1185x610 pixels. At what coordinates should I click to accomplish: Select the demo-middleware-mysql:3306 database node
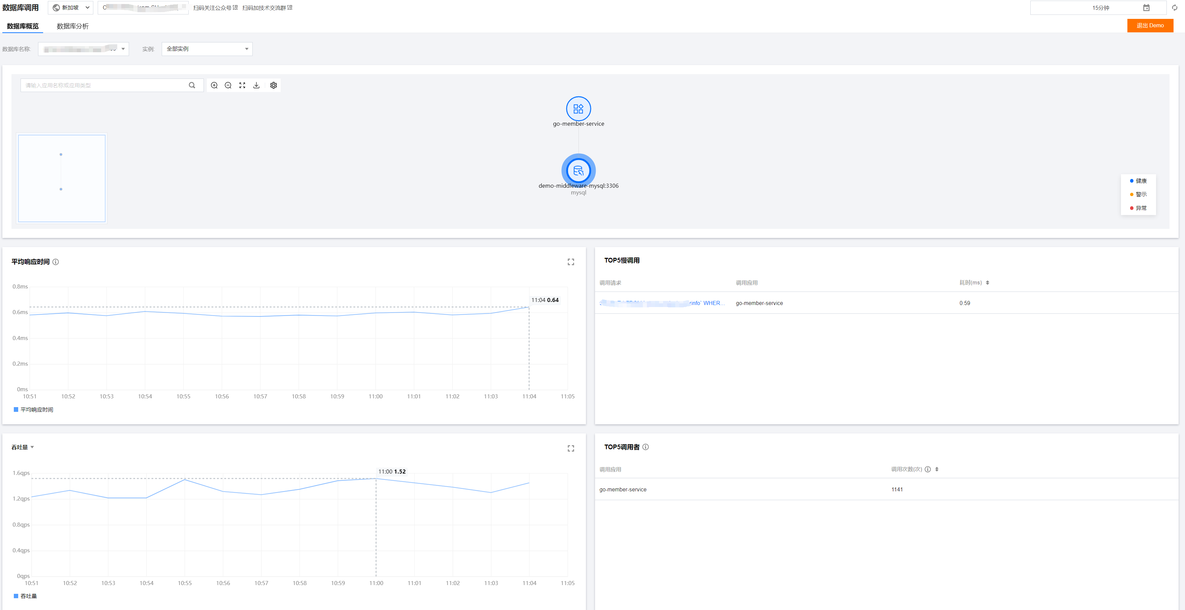578,171
